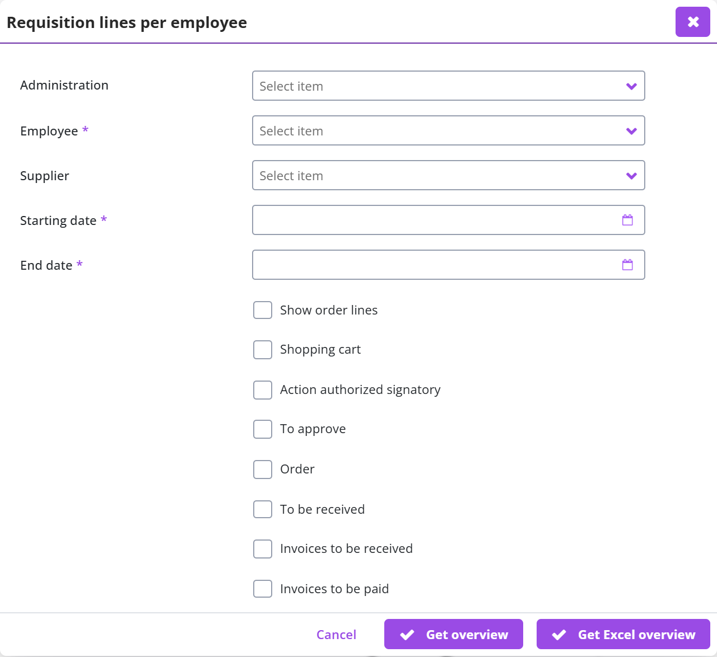Focus the End date input field
717x657 pixels.
click(449, 265)
